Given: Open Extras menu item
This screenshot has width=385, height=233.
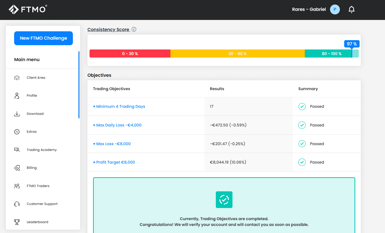Looking at the screenshot, I should [x=32, y=132].
